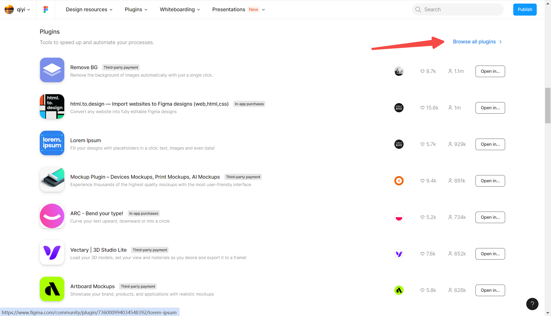
Task: Click Open in for Lorem Ipsum
Action: 490,144
